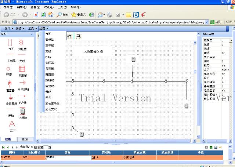Image resolution: width=235 pixels, height=167 pixels.
Task: Select 延长支线 in the open menu
Action: pos(51,109)
